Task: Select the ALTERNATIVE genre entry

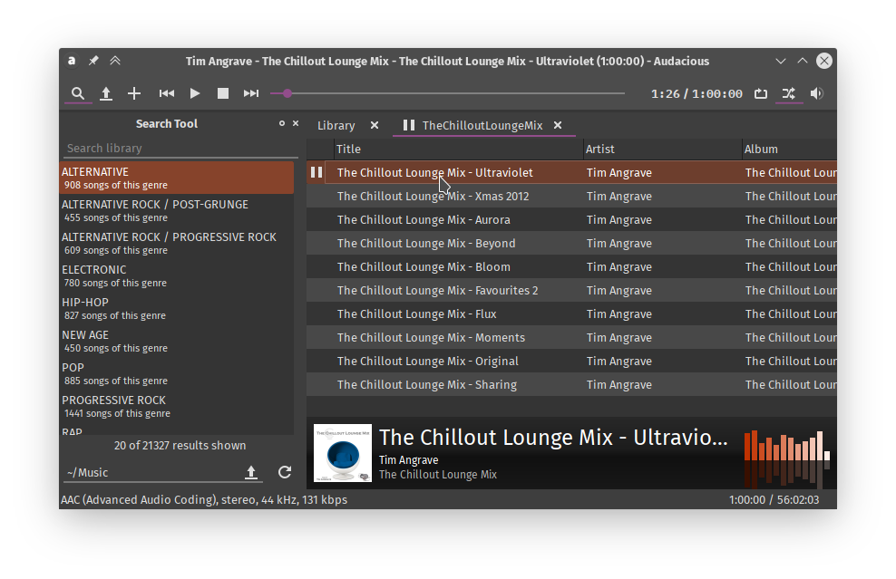Action: pos(177,178)
